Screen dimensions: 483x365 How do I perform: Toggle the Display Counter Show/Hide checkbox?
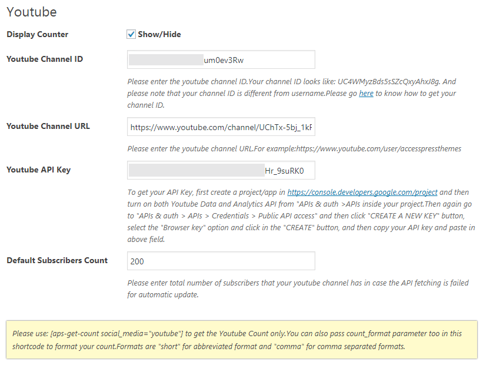click(x=131, y=34)
